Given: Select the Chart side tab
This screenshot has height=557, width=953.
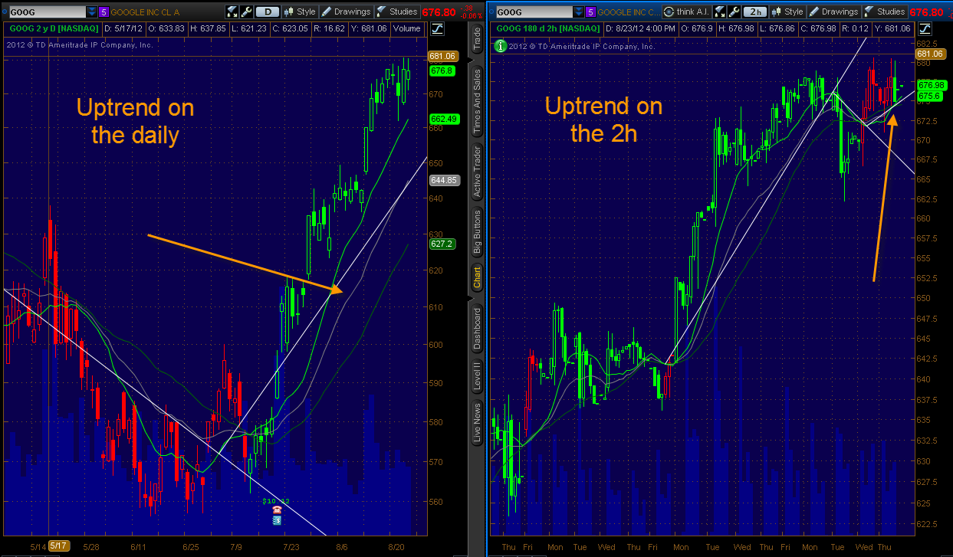Looking at the screenshot, I should (x=477, y=277).
